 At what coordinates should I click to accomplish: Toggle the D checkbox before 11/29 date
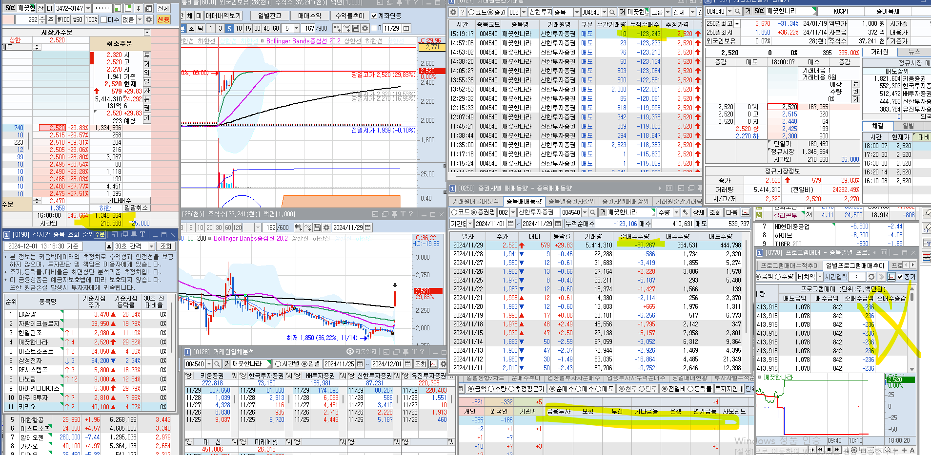[x=374, y=29]
